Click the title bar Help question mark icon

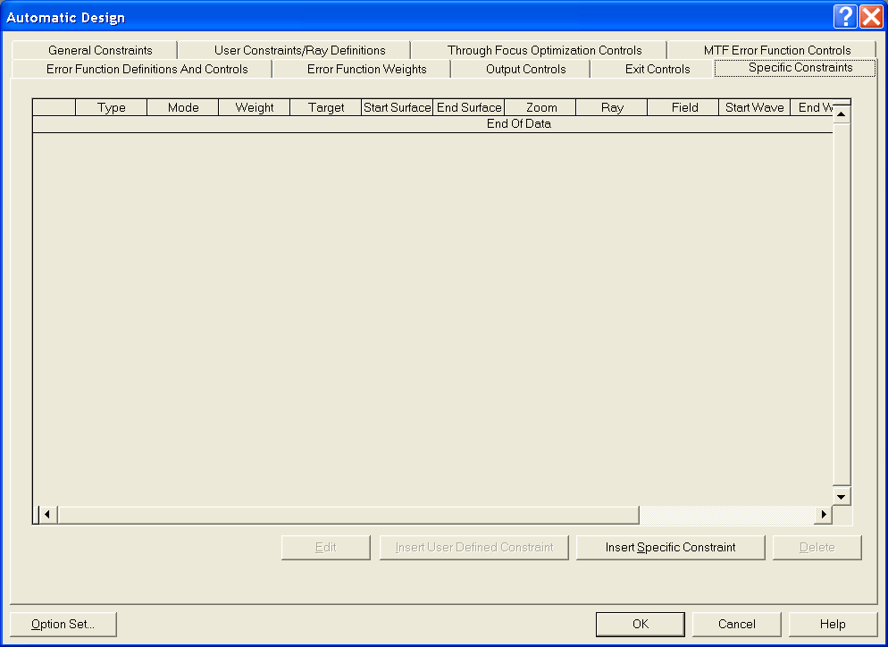(x=846, y=17)
